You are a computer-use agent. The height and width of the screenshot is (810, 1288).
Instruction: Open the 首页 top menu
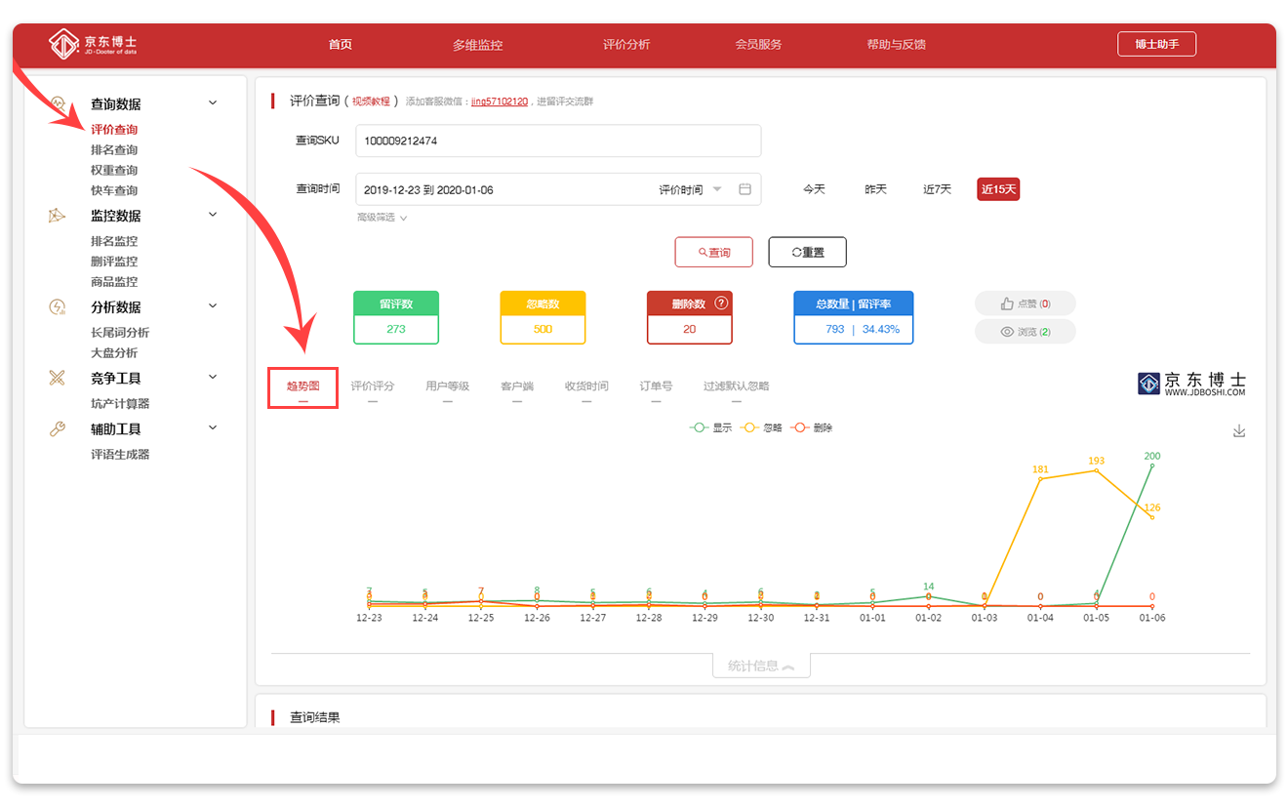(341, 45)
